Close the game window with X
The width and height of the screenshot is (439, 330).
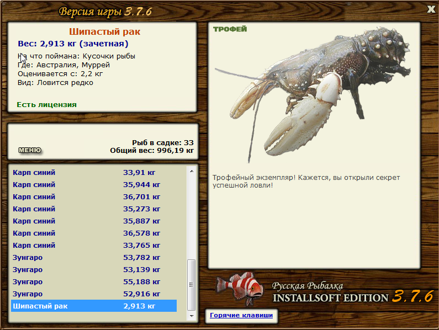[x=431, y=9]
